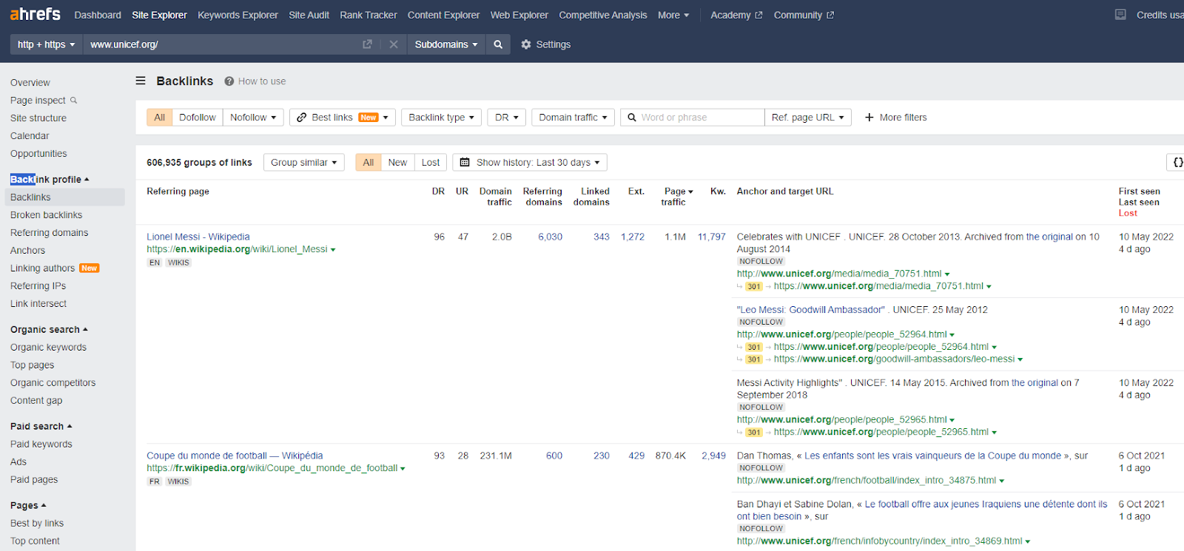Click the Page inspect search icon
This screenshot has width=1184, height=551.
point(73,100)
